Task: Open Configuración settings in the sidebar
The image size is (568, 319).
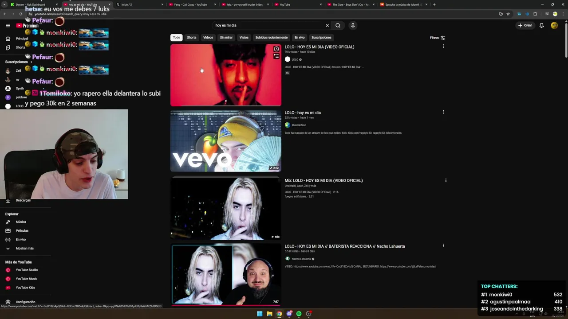Action: coord(25,302)
